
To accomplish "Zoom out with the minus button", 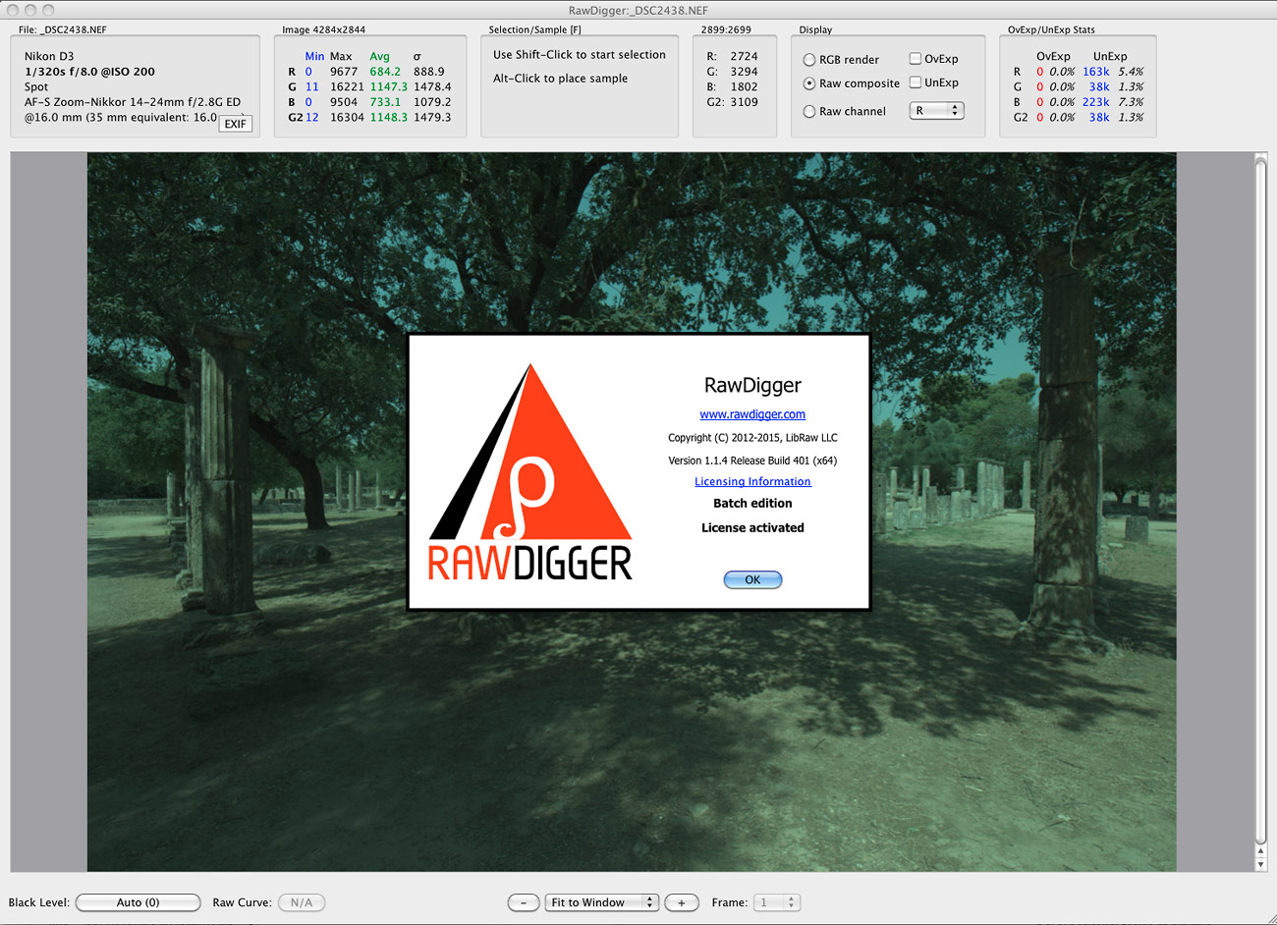I will pos(524,902).
